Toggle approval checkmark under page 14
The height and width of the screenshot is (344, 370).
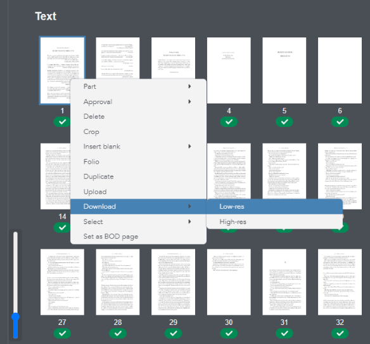62,228
